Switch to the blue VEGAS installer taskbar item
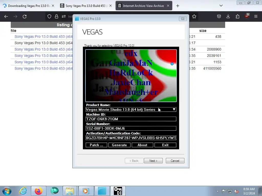The image size is (262, 196). pyautogui.click(x=102, y=191)
